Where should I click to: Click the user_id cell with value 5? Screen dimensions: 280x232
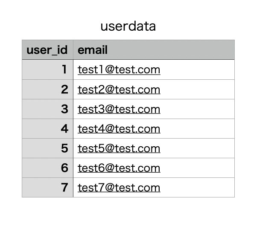47,148
